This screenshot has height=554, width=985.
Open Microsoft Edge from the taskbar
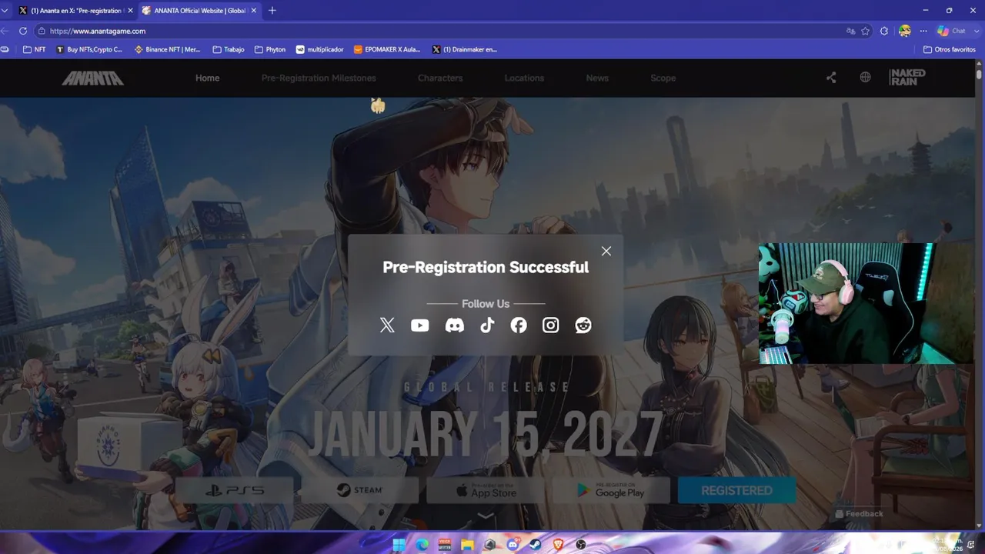pos(422,545)
